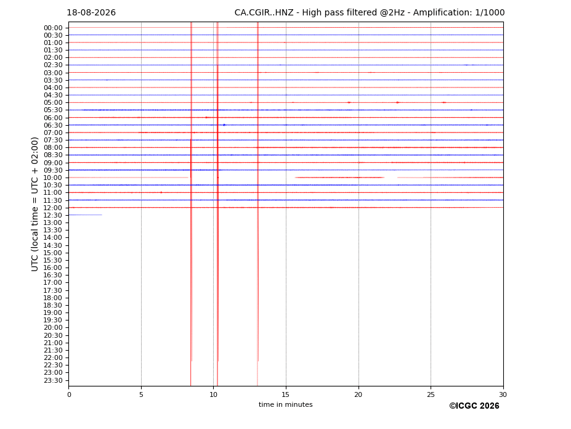Click the 10:30 time row label

pyautogui.click(x=53, y=185)
